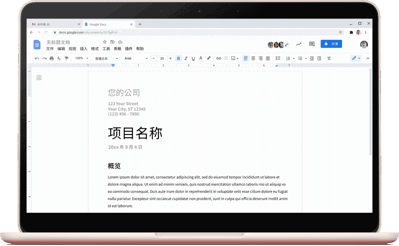Expand the zoom level 100% dropdown
The width and height of the screenshot is (399, 246).
81,58
